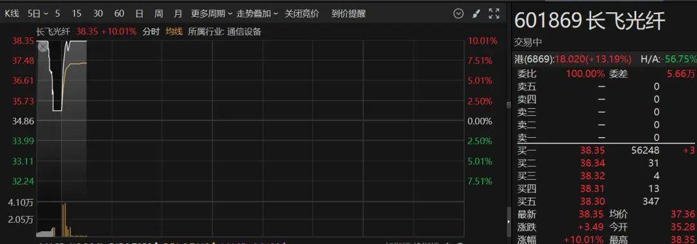This screenshot has width=697, height=244.
Task: Click the circled down-arrow icon in chart toolbar
Action: pos(458,14)
